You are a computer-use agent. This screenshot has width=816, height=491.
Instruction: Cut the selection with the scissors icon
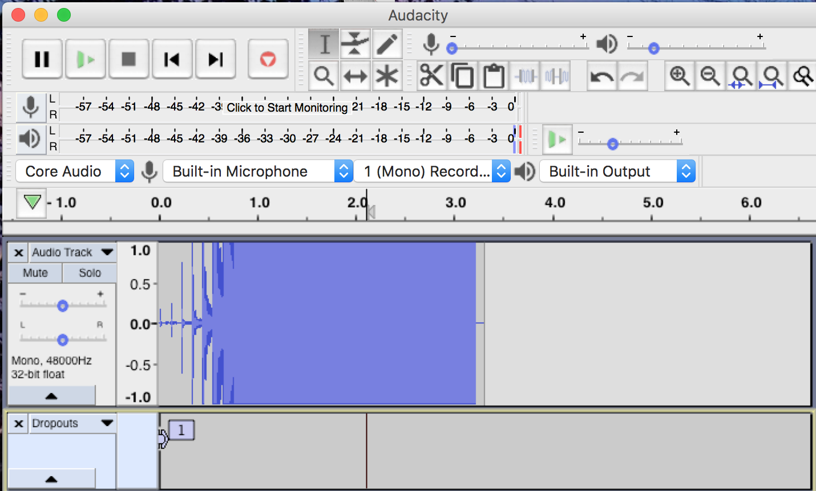[431, 75]
